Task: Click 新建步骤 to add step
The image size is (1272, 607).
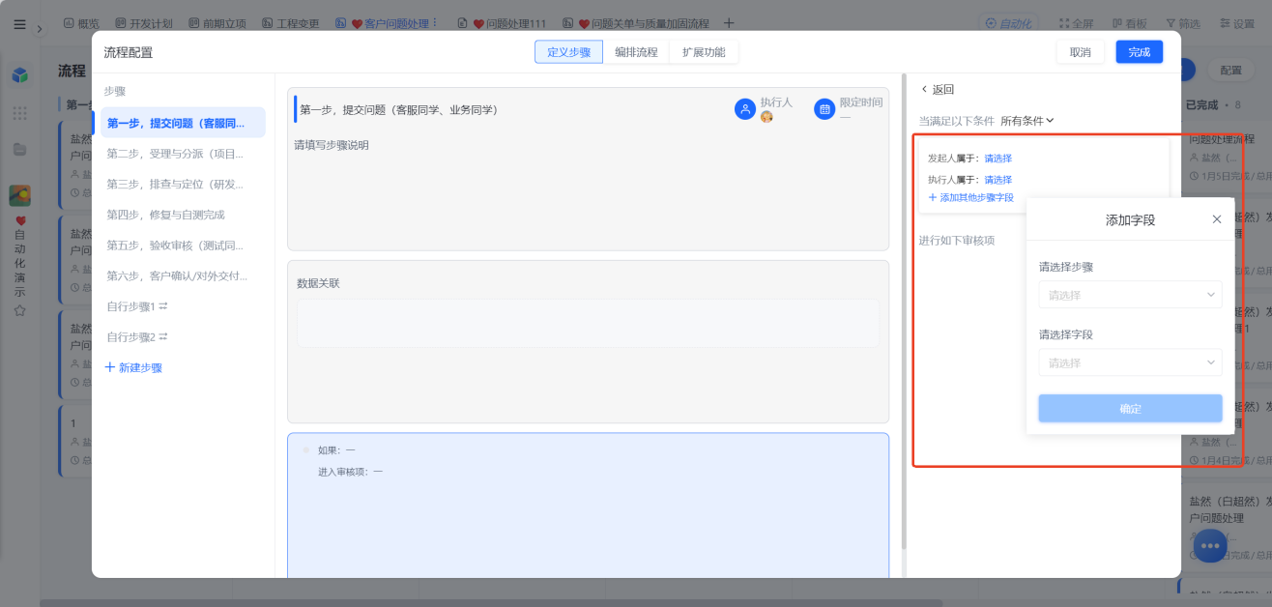Action: click(x=133, y=368)
